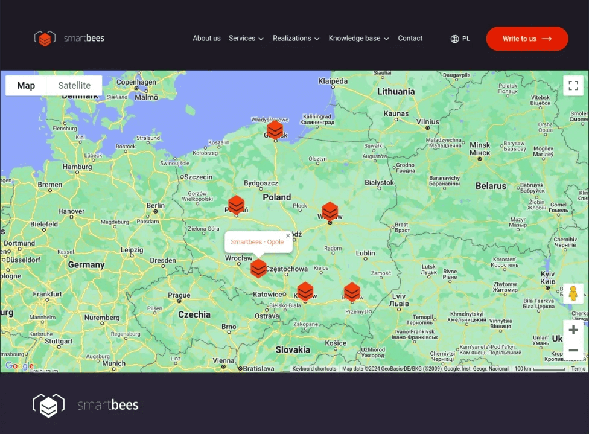The width and height of the screenshot is (589, 434).
Task: Close the Smartbees - Opole info window
Action: coord(288,235)
